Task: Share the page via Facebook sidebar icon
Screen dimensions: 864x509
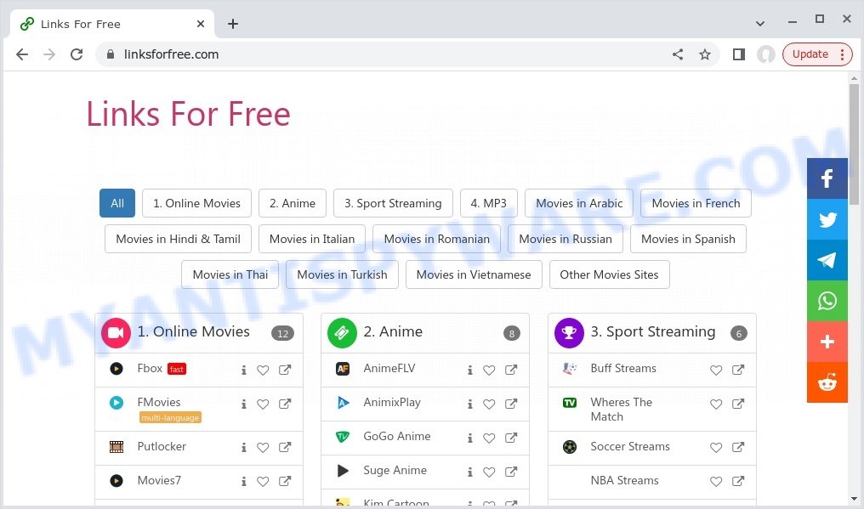Action: 827,178
